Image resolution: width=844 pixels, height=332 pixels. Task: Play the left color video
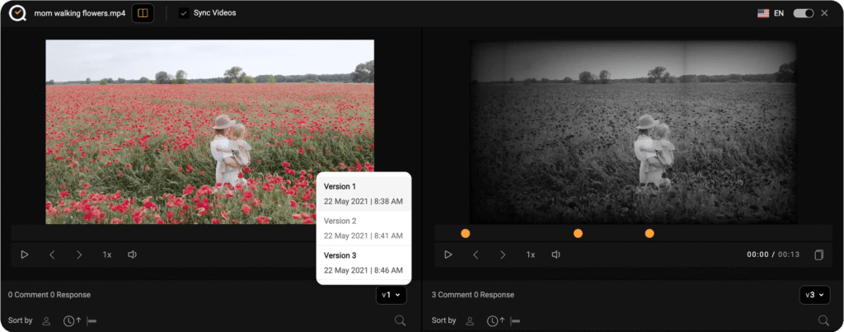pyautogui.click(x=25, y=255)
